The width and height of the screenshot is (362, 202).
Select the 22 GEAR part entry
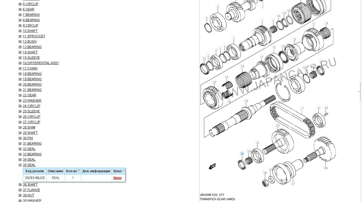click(29, 95)
